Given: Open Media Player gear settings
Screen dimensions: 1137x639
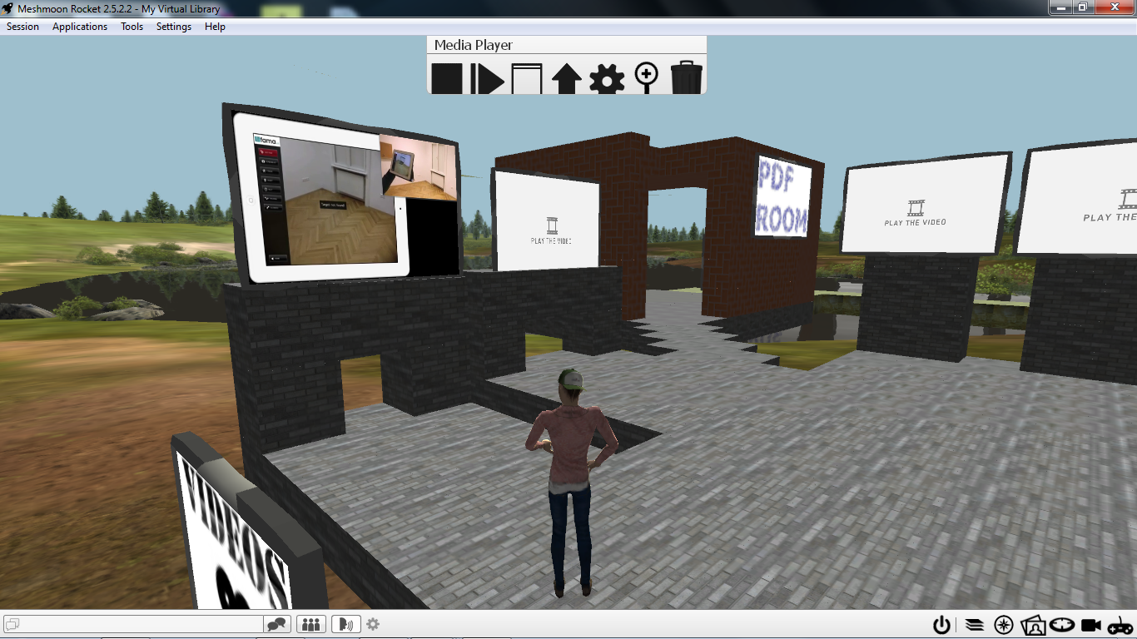Looking at the screenshot, I should coord(607,79).
